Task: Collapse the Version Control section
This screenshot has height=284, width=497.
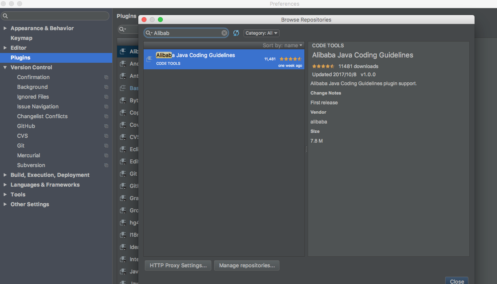Action: pos(5,67)
